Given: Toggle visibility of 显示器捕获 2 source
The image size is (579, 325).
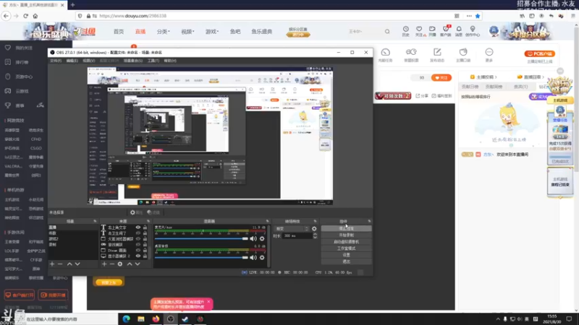Looking at the screenshot, I should coord(138,256).
